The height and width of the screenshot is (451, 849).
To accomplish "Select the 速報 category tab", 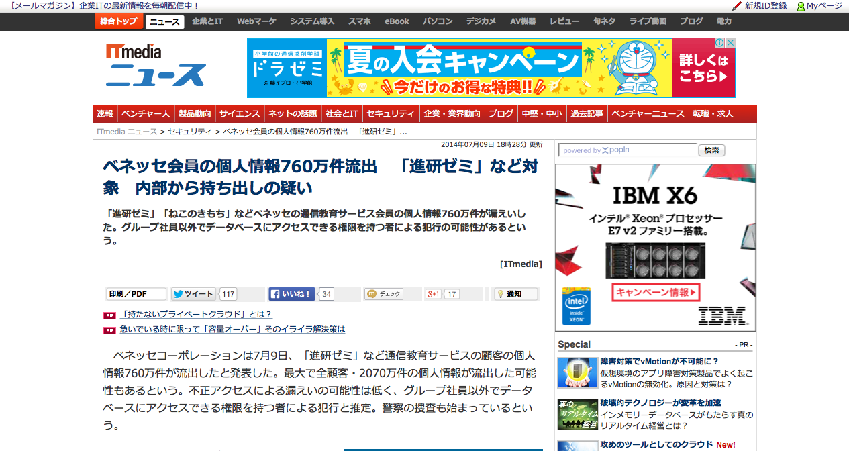I will 105,114.
